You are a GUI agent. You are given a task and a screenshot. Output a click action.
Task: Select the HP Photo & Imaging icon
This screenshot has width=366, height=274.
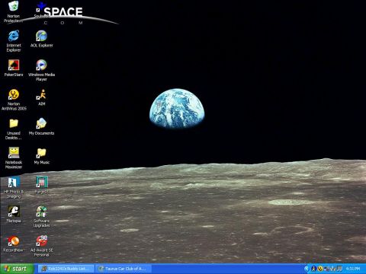(x=14, y=182)
